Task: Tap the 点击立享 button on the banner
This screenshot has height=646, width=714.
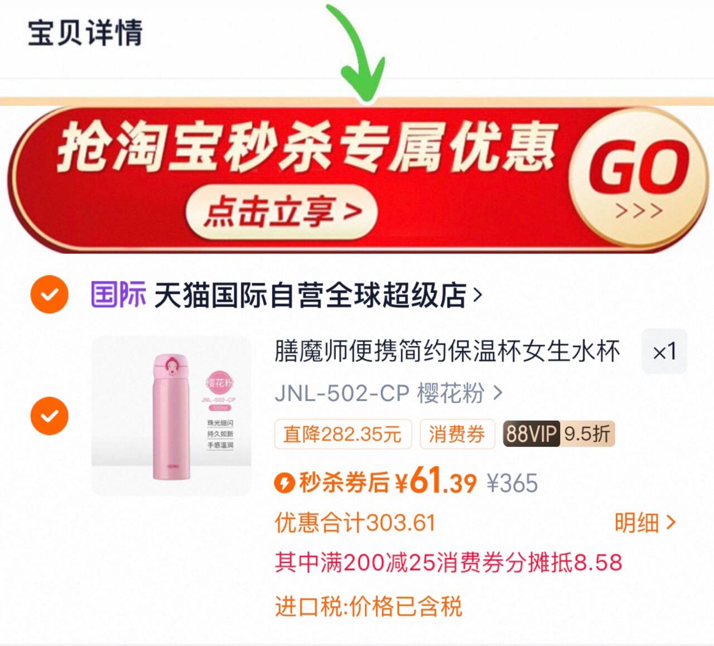Action: coord(282,212)
